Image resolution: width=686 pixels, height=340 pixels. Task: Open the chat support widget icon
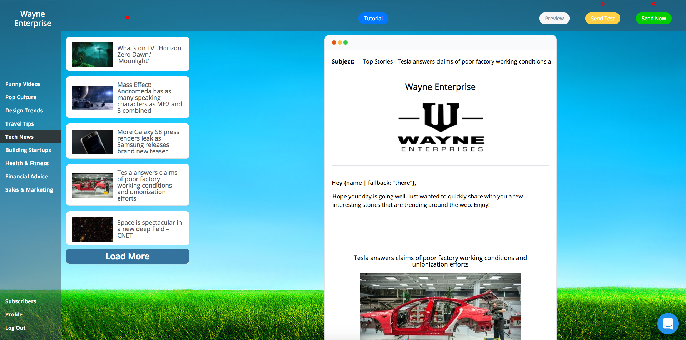[668, 324]
